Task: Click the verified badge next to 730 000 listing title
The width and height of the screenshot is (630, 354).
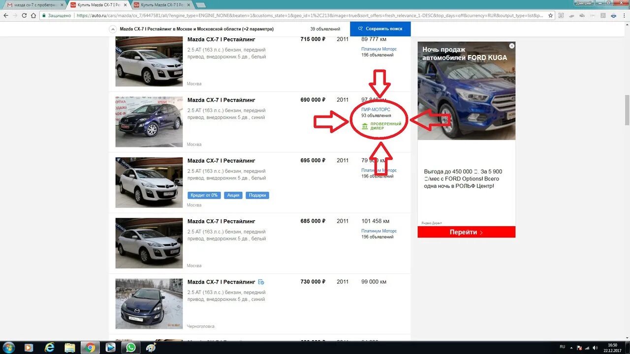Action: click(261, 282)
